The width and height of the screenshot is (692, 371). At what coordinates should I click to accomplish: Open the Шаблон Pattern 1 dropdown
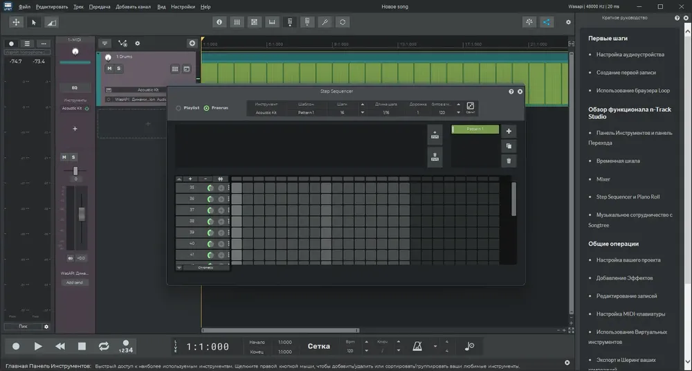click(x=307, y=113)
